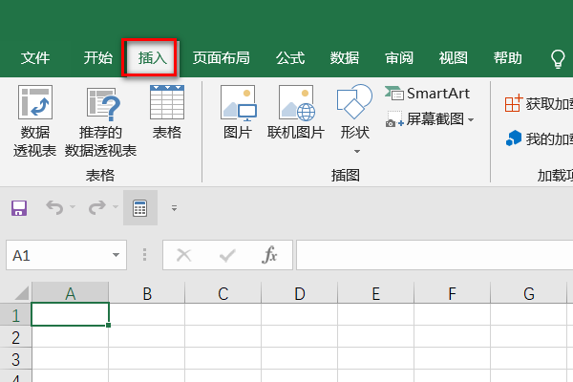
Task: Switch to the 审阅 tab
Action: tap(399, 57)
